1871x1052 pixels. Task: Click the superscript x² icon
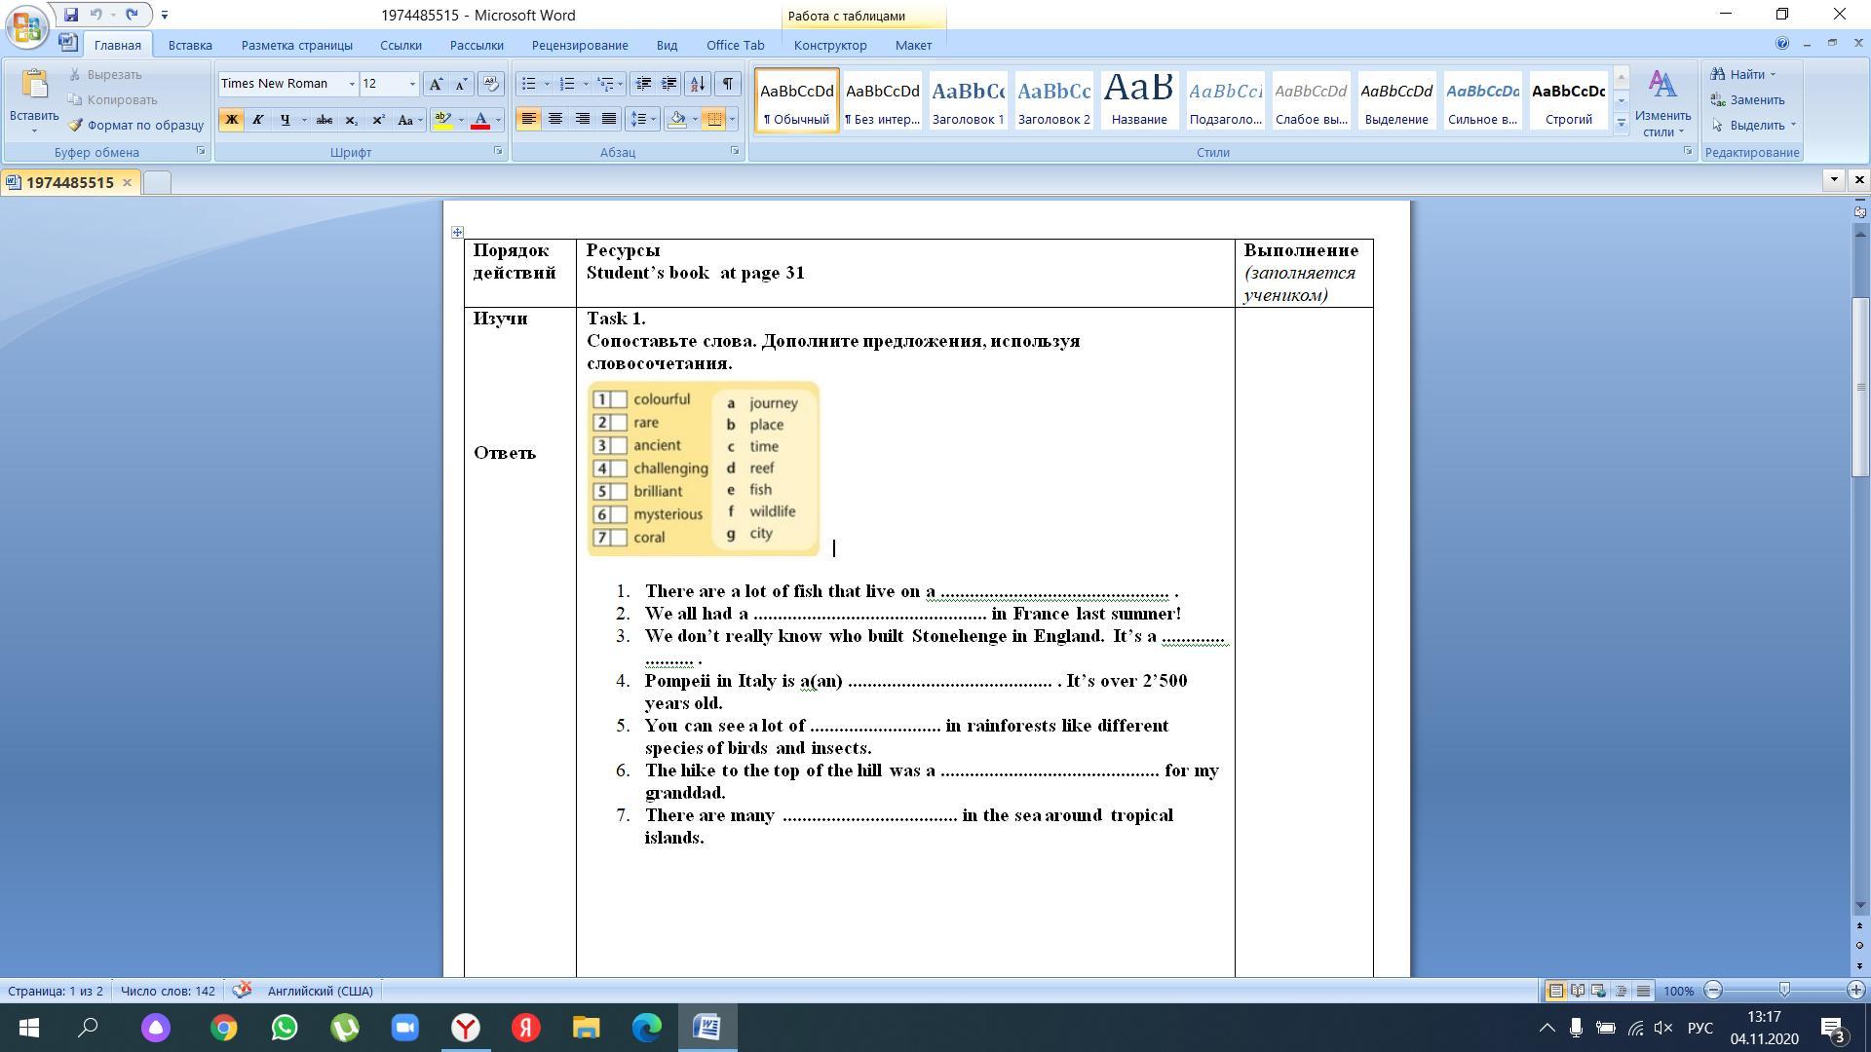(378, 120)
